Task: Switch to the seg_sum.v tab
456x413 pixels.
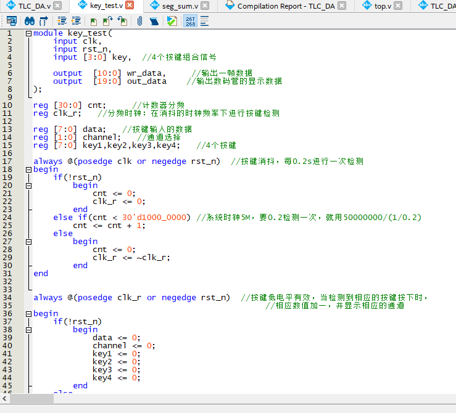Action: click(x=180, y=6)
